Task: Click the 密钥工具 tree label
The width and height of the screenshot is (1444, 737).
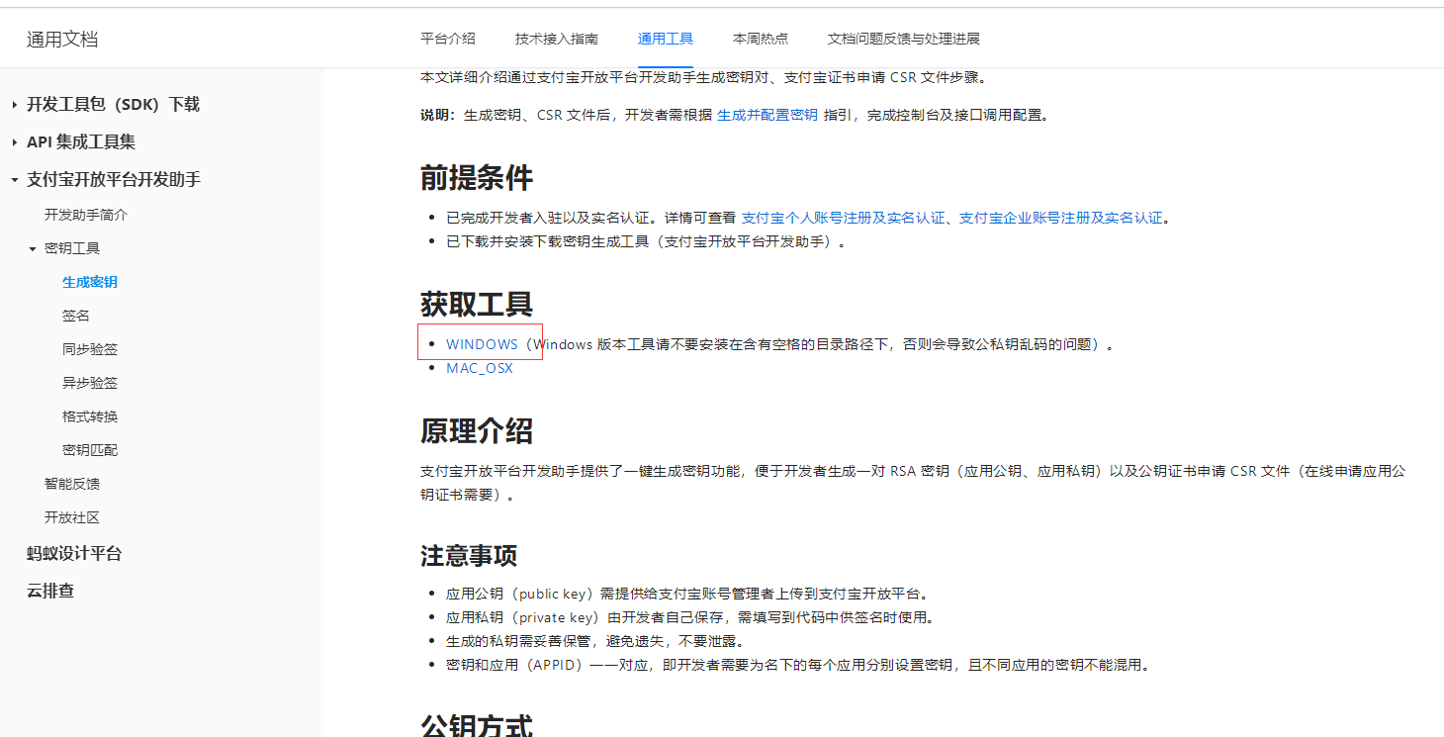Action: coord(72,248)
